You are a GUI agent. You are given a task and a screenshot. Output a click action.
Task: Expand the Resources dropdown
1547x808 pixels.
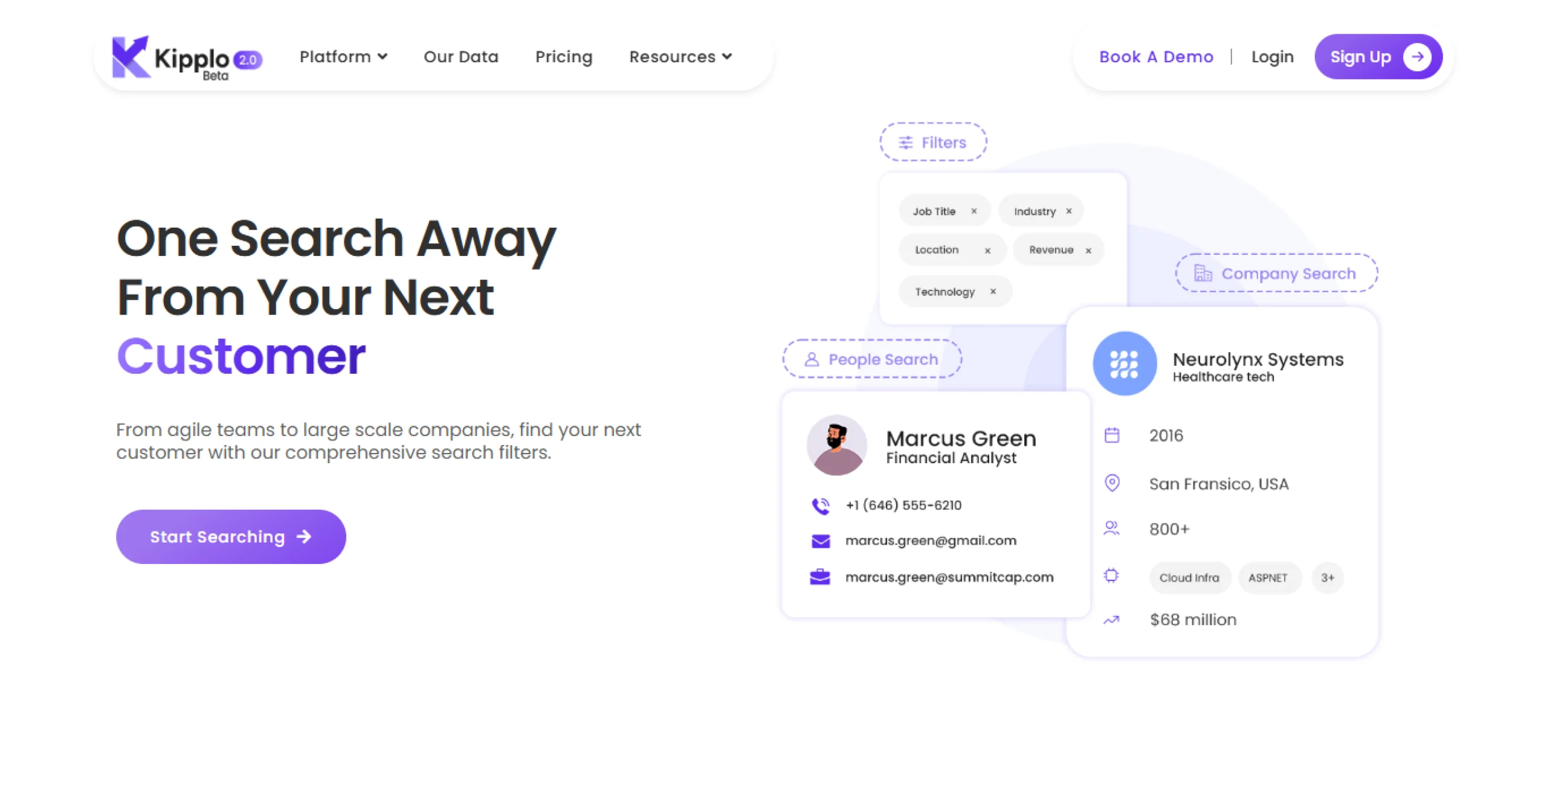[680, 57]
